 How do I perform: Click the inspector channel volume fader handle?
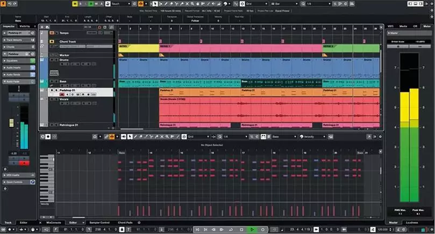(11, 123)
